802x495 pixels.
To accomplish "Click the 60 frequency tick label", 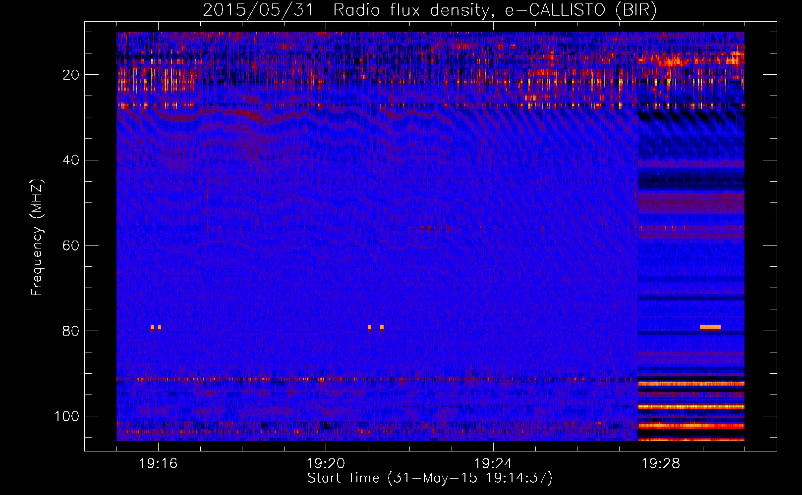I will tap(71, 246).
